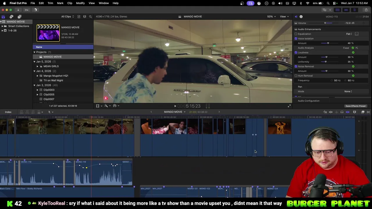The width and height of the screenshot is (372, 209).
Task: Adjust the Loudness Uniformity slider
Action: pyautogui.click(x=325, y=62)
